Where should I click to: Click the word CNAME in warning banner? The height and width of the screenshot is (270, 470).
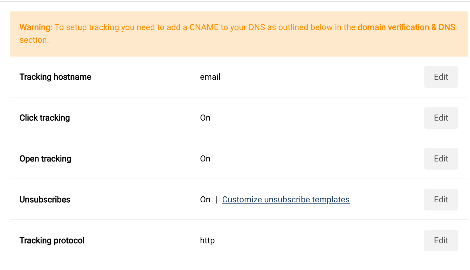click(x=204, y=27)
